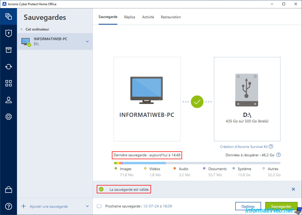Click the help icon next to Acronis Survival Kit
Viewport: 302px width, 215px height.
point(271,146)
